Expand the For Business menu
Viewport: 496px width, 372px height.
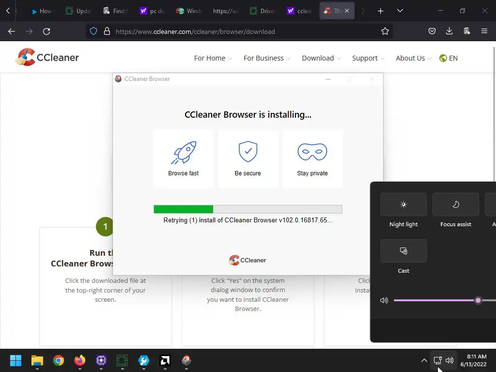click(x=267, y=58)
